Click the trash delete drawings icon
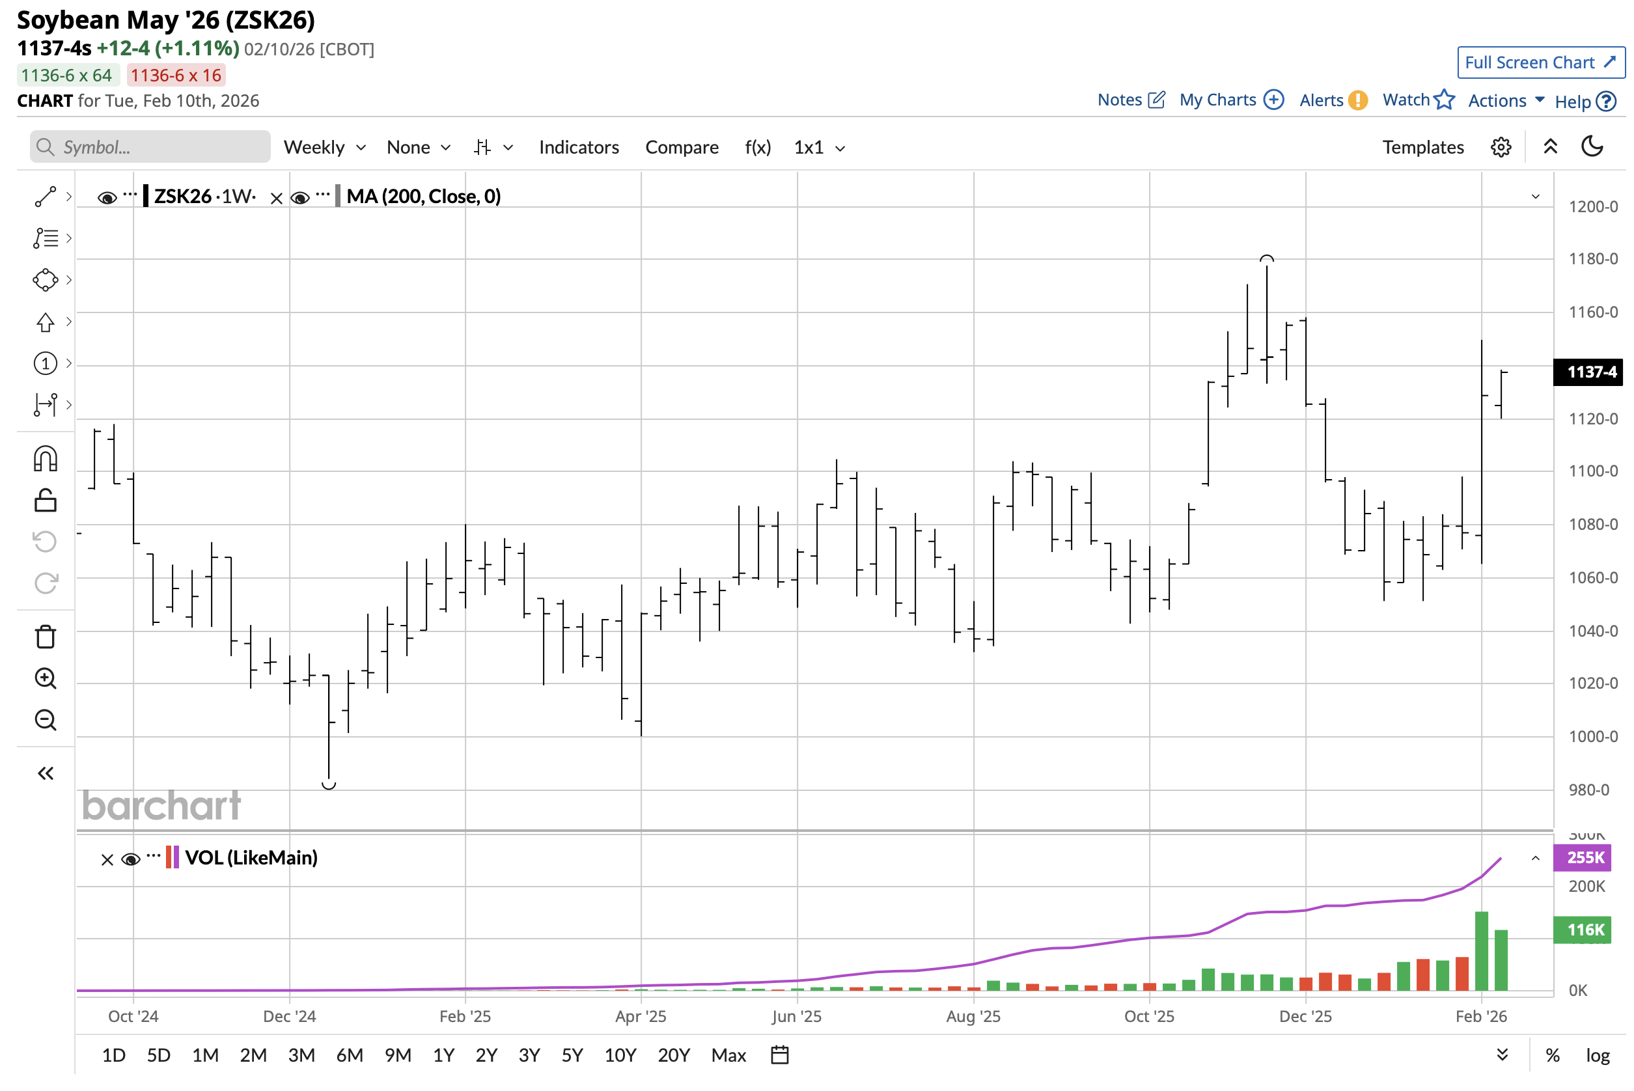 tap(45, 637)
